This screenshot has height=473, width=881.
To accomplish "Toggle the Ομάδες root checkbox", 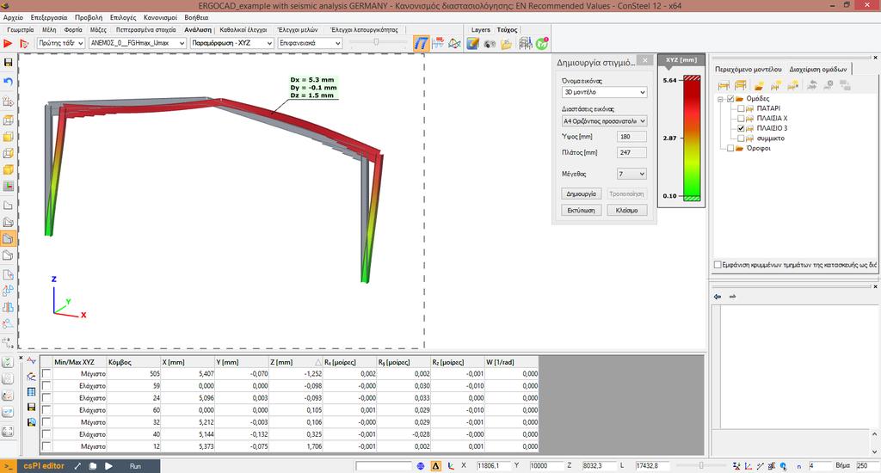I will point(730,99).
